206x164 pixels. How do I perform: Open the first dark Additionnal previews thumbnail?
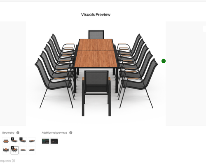click(x=45, y=141)
